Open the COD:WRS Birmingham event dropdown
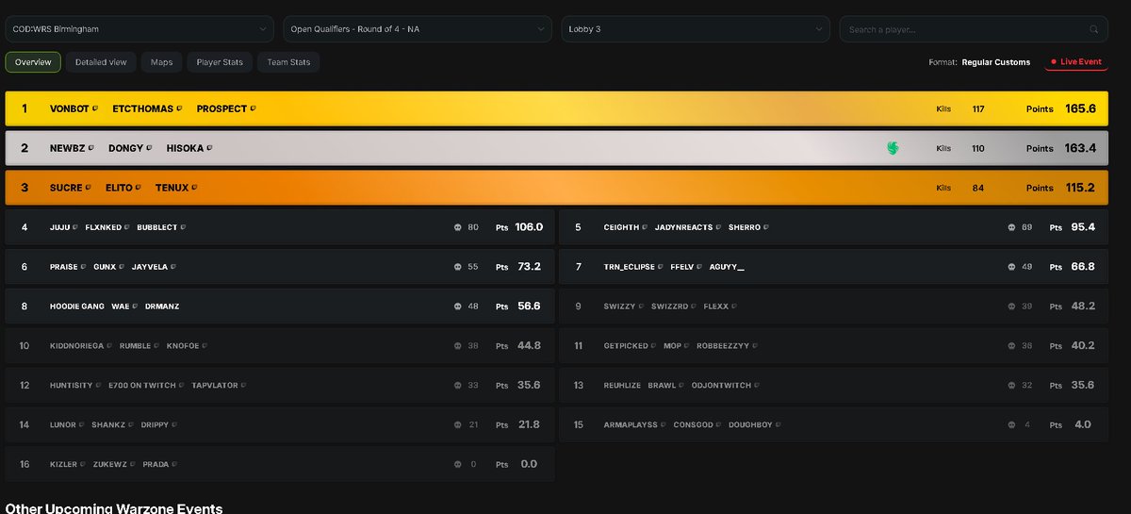Viewport: 1131px width, 514px height. [139, 29]
